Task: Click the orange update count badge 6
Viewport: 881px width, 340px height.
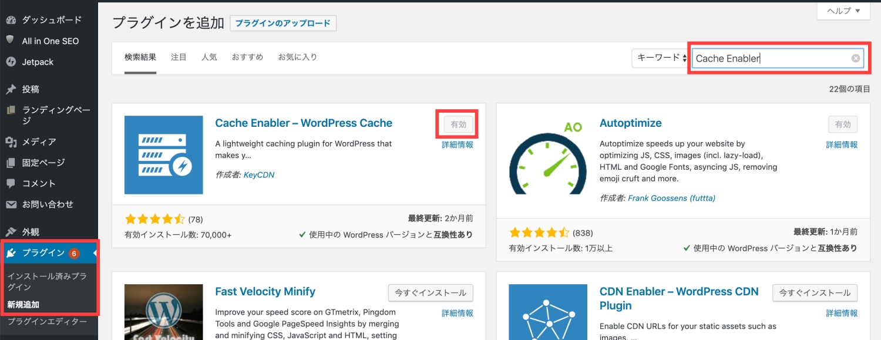Action: coord(73,253)
